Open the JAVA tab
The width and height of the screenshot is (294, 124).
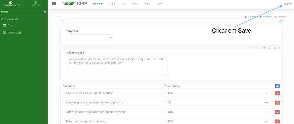pyautogui.click(x=160, y=4)
